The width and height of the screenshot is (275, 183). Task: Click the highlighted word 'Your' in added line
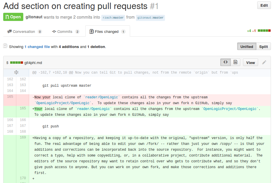click(x=38, y=109)
